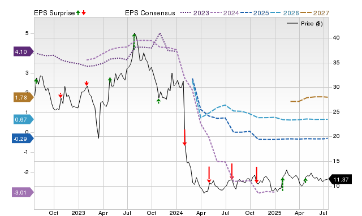Click the EPS Surprise legend label

54,13
